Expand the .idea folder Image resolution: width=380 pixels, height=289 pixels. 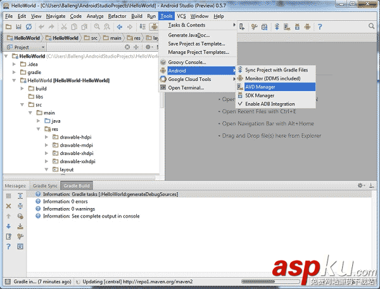(x=14, y=64)
